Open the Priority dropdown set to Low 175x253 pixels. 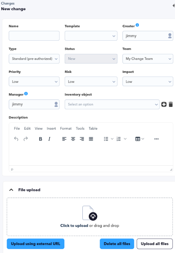(34, 82)
